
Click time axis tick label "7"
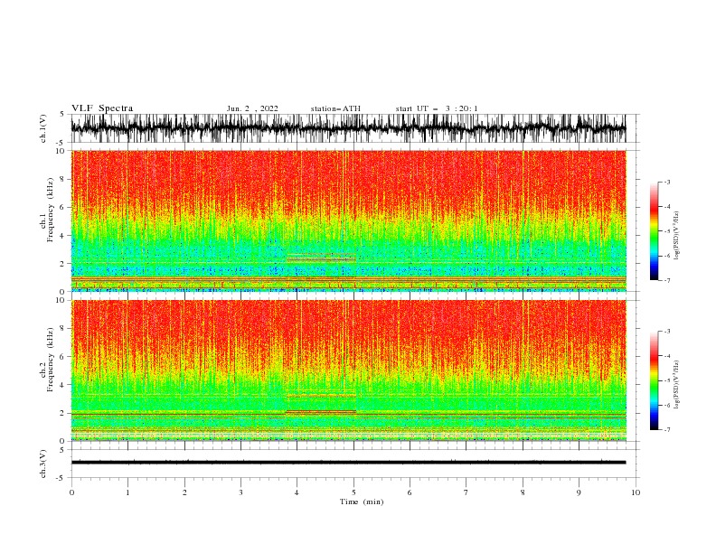466,492
